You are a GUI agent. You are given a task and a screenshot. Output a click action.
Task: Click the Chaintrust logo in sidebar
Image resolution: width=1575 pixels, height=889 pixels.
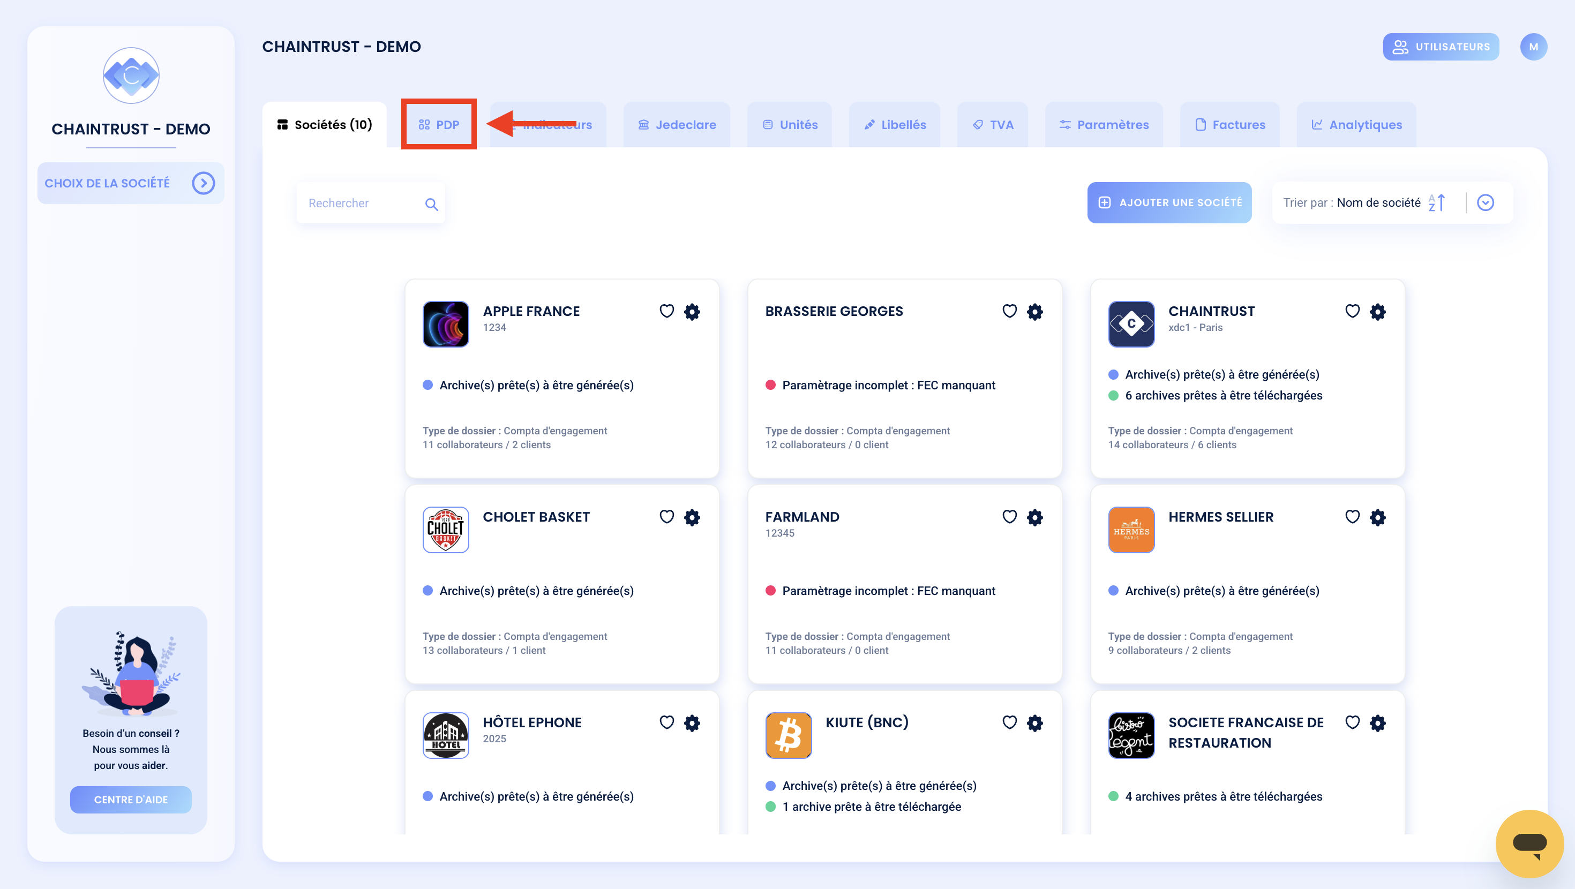tap(131, 76)
